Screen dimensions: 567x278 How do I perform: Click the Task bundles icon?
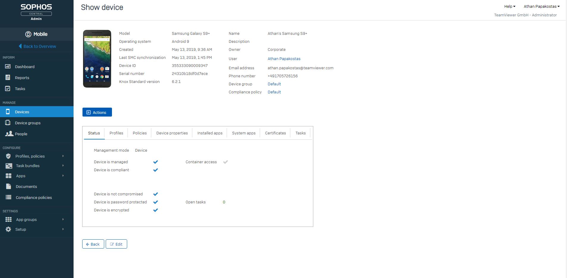[9, 166]
